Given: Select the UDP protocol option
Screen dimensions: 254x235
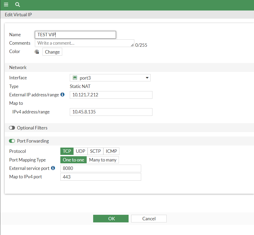Looking at the screenshot, I should point(81,151).
